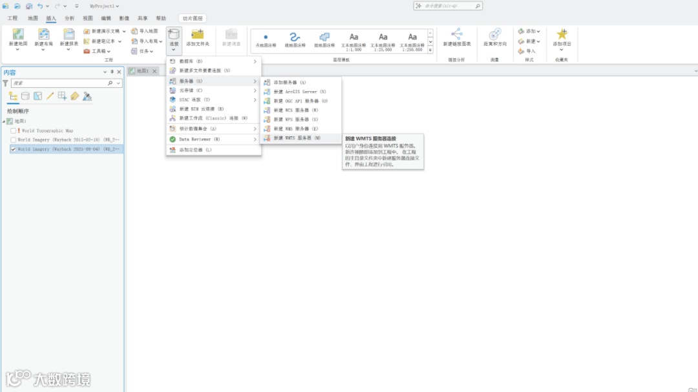Viewport: 698px width, 392px height.
Task: Switch Contents to list by editing (pencil)
Action: tap(50, 96)
